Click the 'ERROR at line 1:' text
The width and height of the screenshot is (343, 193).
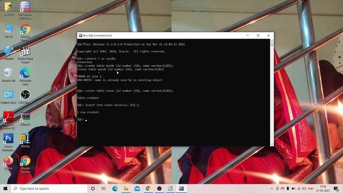[x=90, y=77]
